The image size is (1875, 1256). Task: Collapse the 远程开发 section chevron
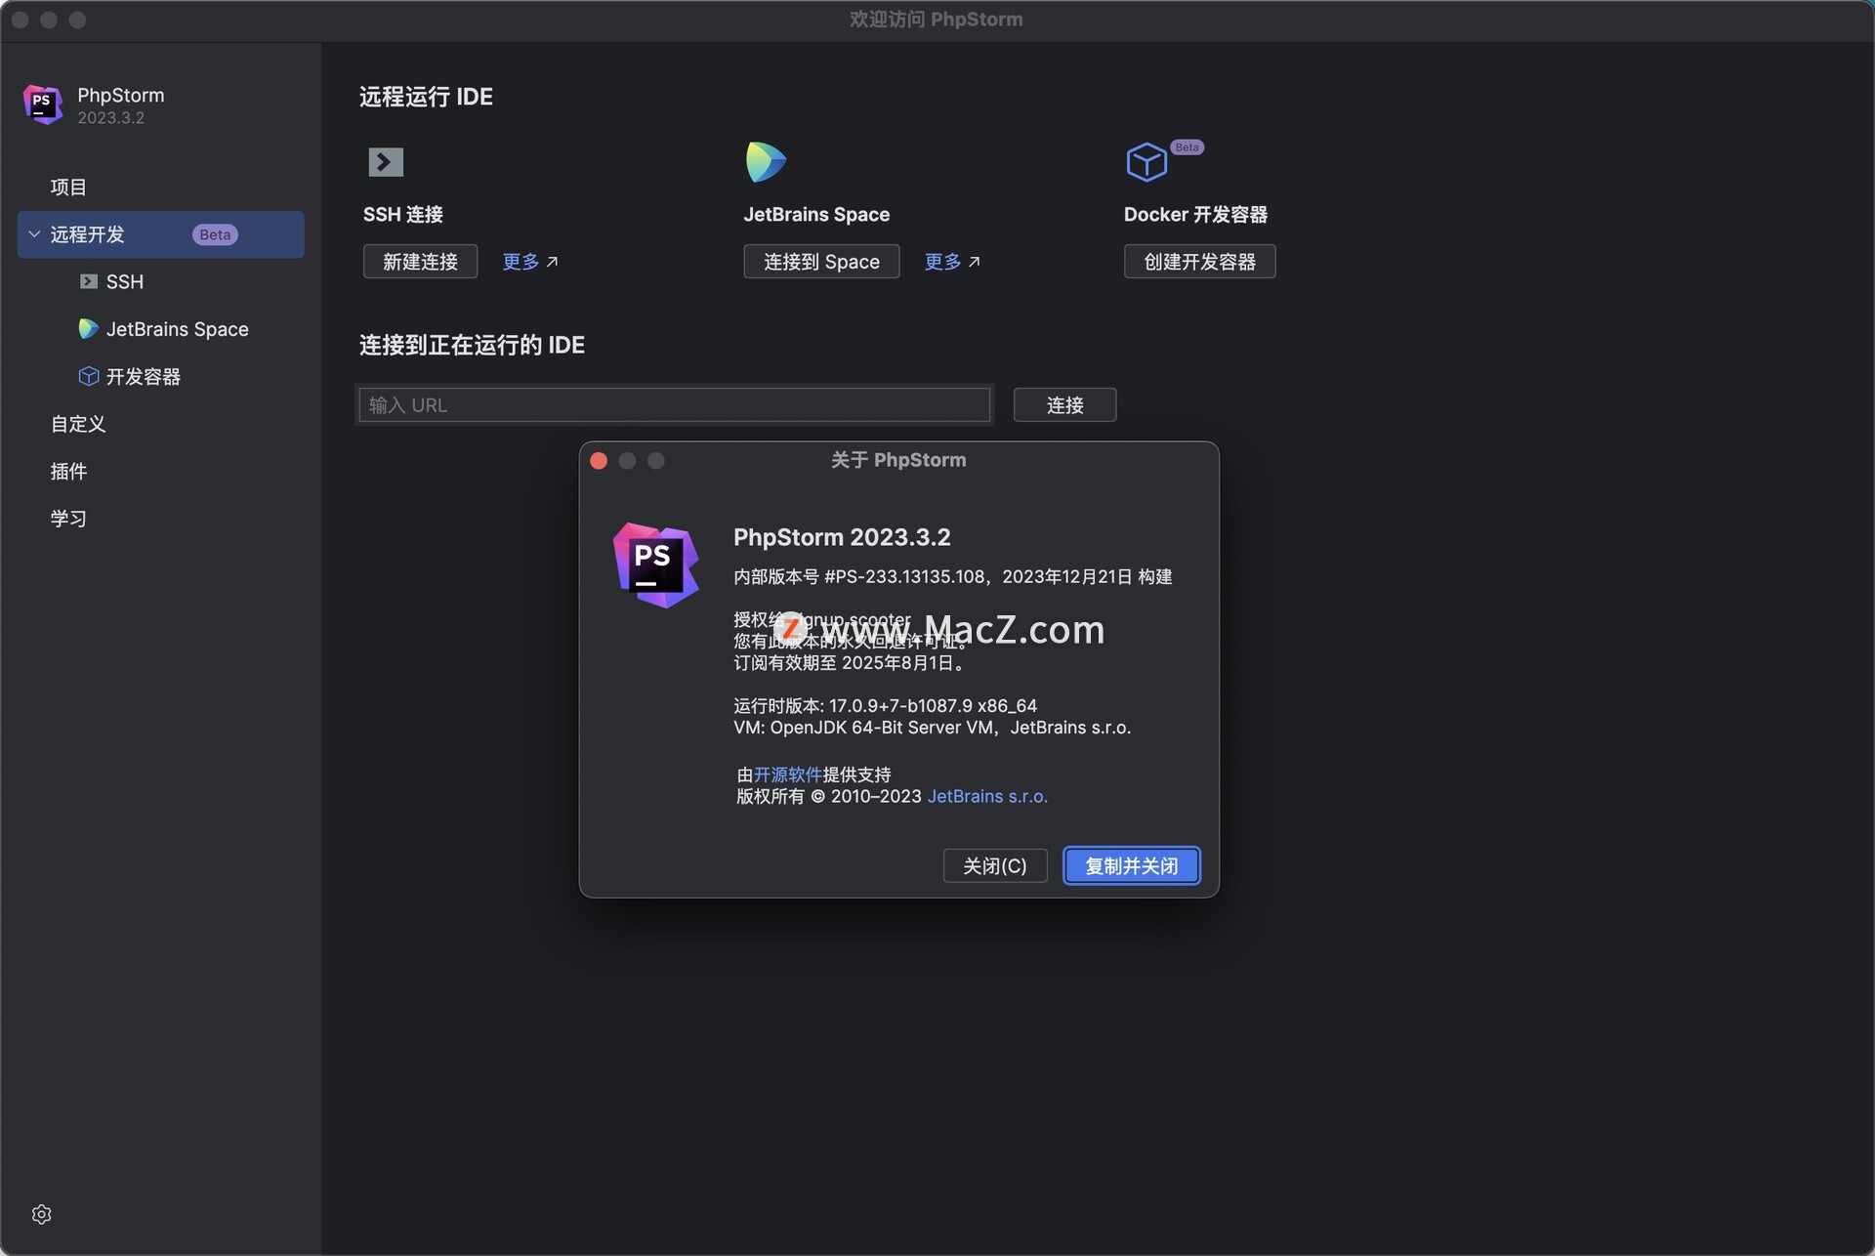coord(34,234)
